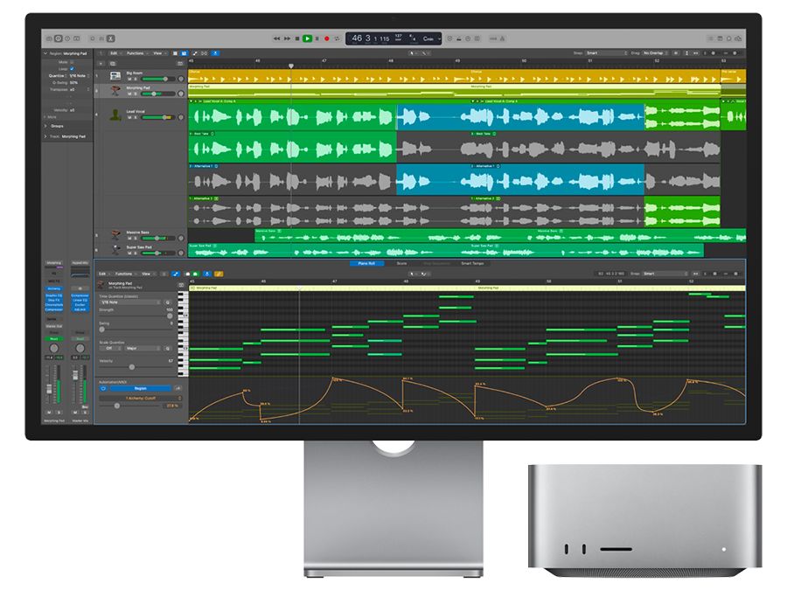
Task: Start recording with the red record button
Action: tap(327, 38)
